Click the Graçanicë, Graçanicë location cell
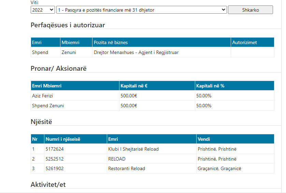This screenshot has height=193, width=286. click(x=235, y=168)
